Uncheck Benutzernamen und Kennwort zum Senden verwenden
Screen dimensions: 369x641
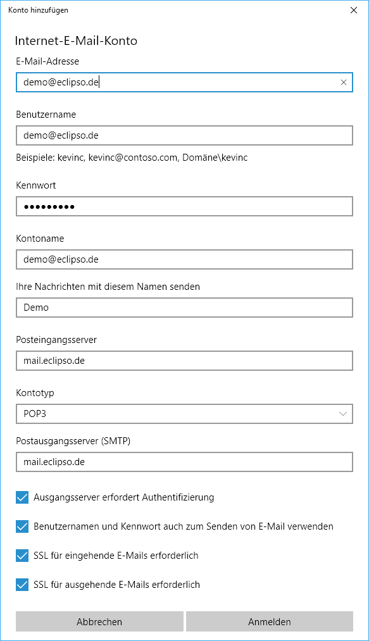pyautogui.click(x=22, y=526)
